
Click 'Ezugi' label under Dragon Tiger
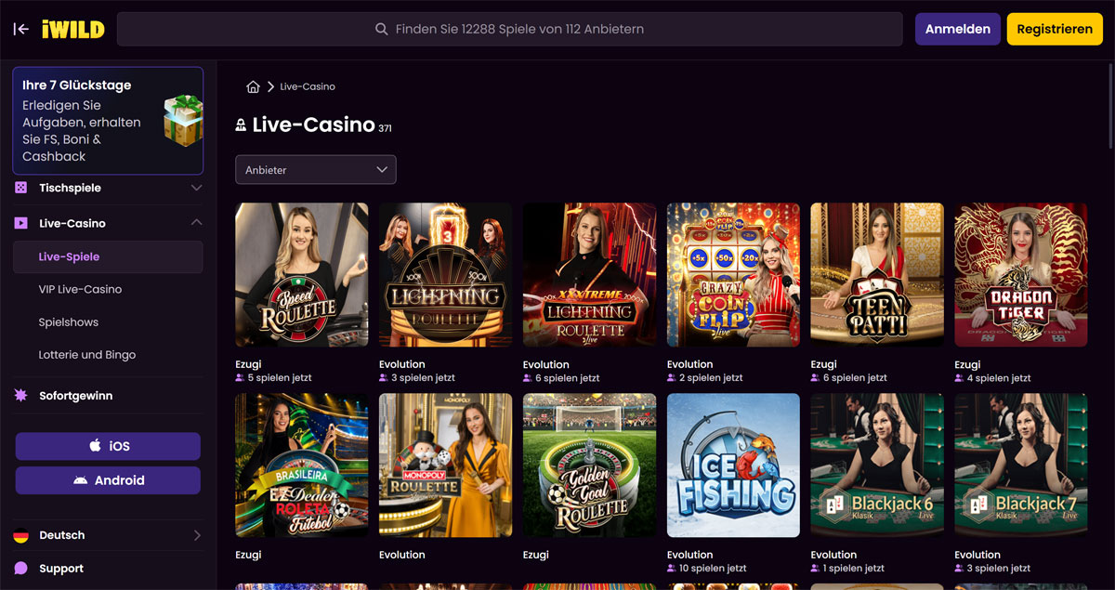click(967, 364)
